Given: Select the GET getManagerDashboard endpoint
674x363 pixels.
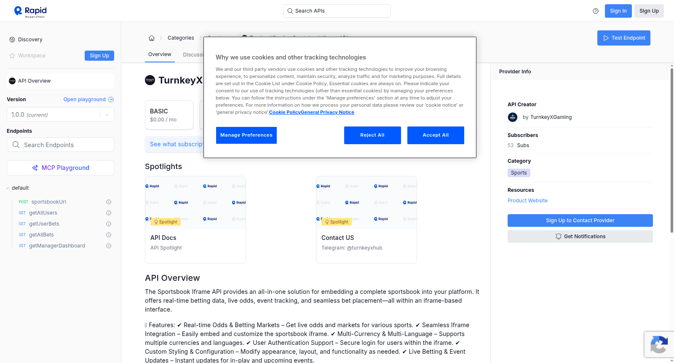Looking at the screenshot, I should (52, 246).
